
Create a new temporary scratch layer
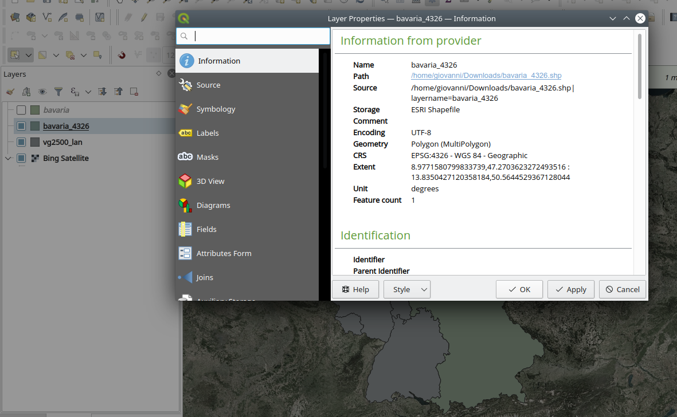point(80,17)
